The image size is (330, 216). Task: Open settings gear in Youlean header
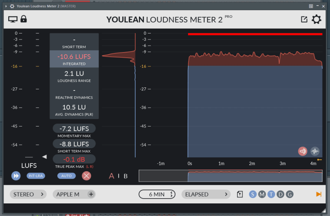316,20
